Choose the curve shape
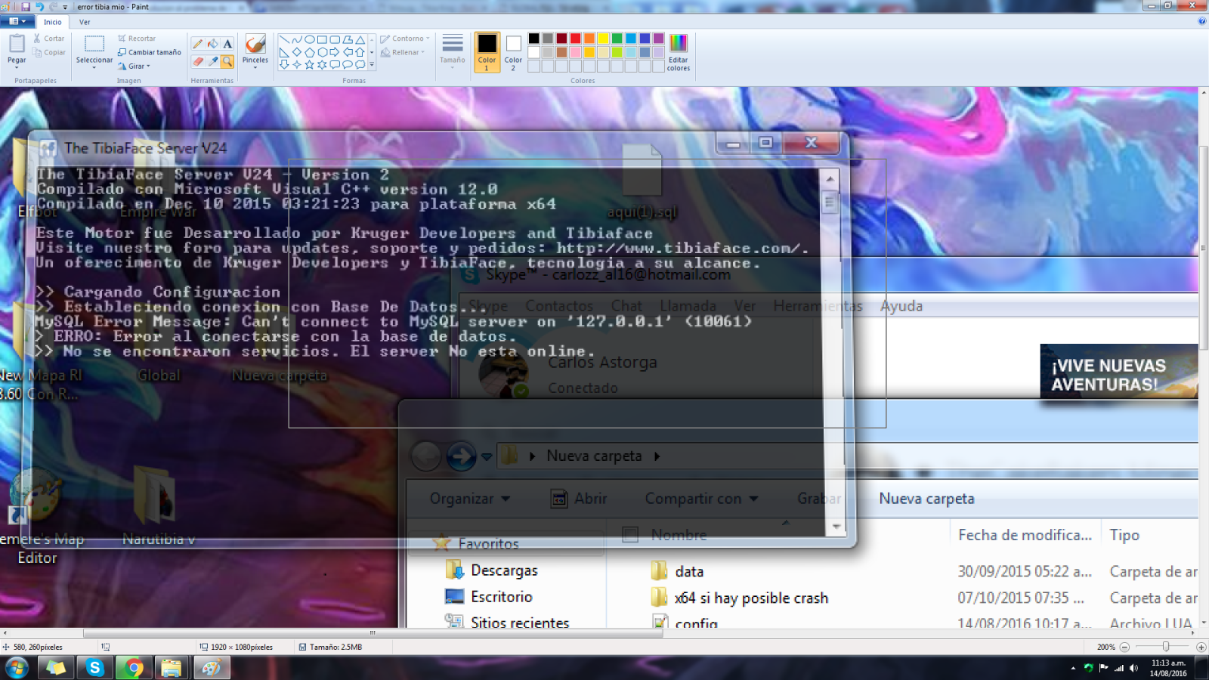Screen dimensions: 1209x680 (297, 40)
